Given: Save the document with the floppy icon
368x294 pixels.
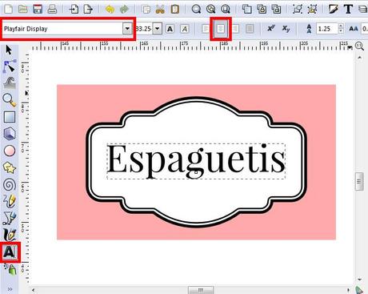Looking at the screenshot, I should 38,9.
